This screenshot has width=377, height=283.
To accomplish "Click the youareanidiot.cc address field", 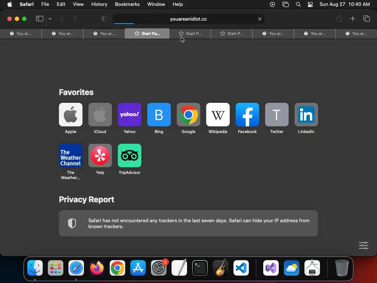I will tap(188, 19).
